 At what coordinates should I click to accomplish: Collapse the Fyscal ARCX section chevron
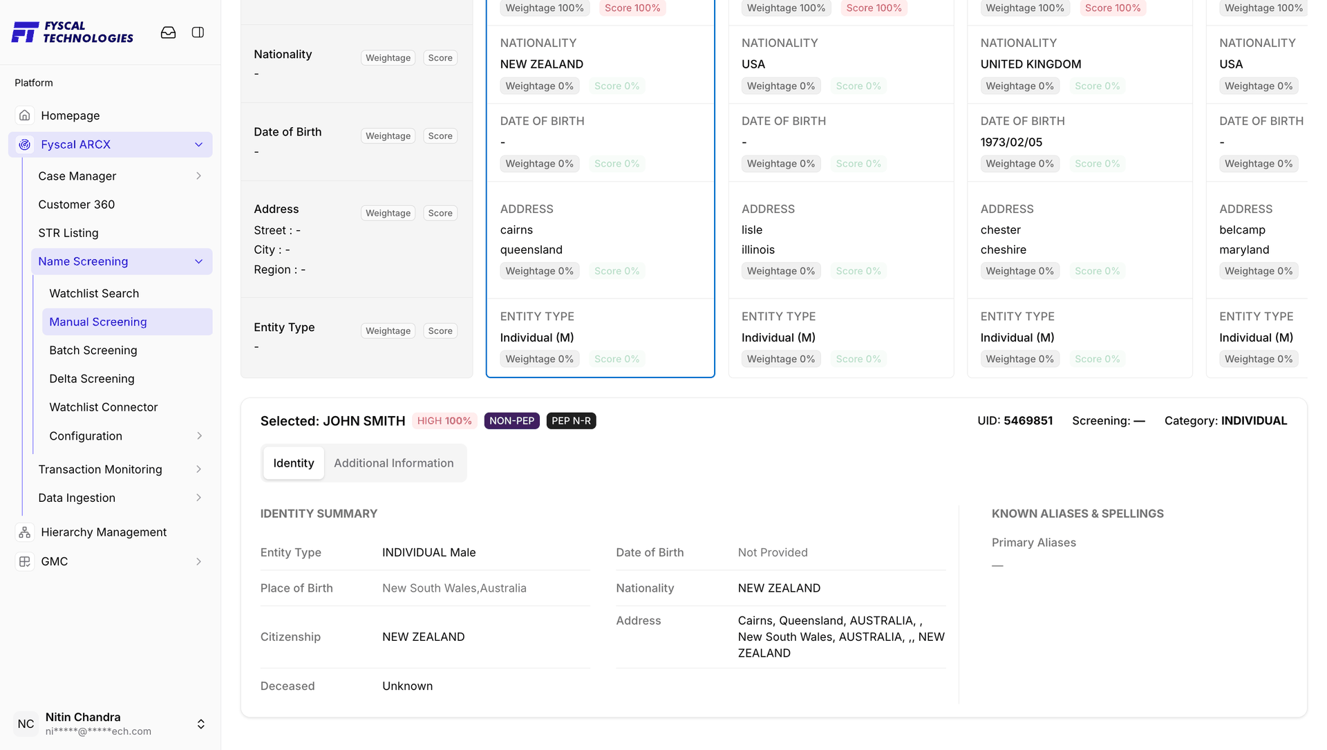click(x=199, y=144)
